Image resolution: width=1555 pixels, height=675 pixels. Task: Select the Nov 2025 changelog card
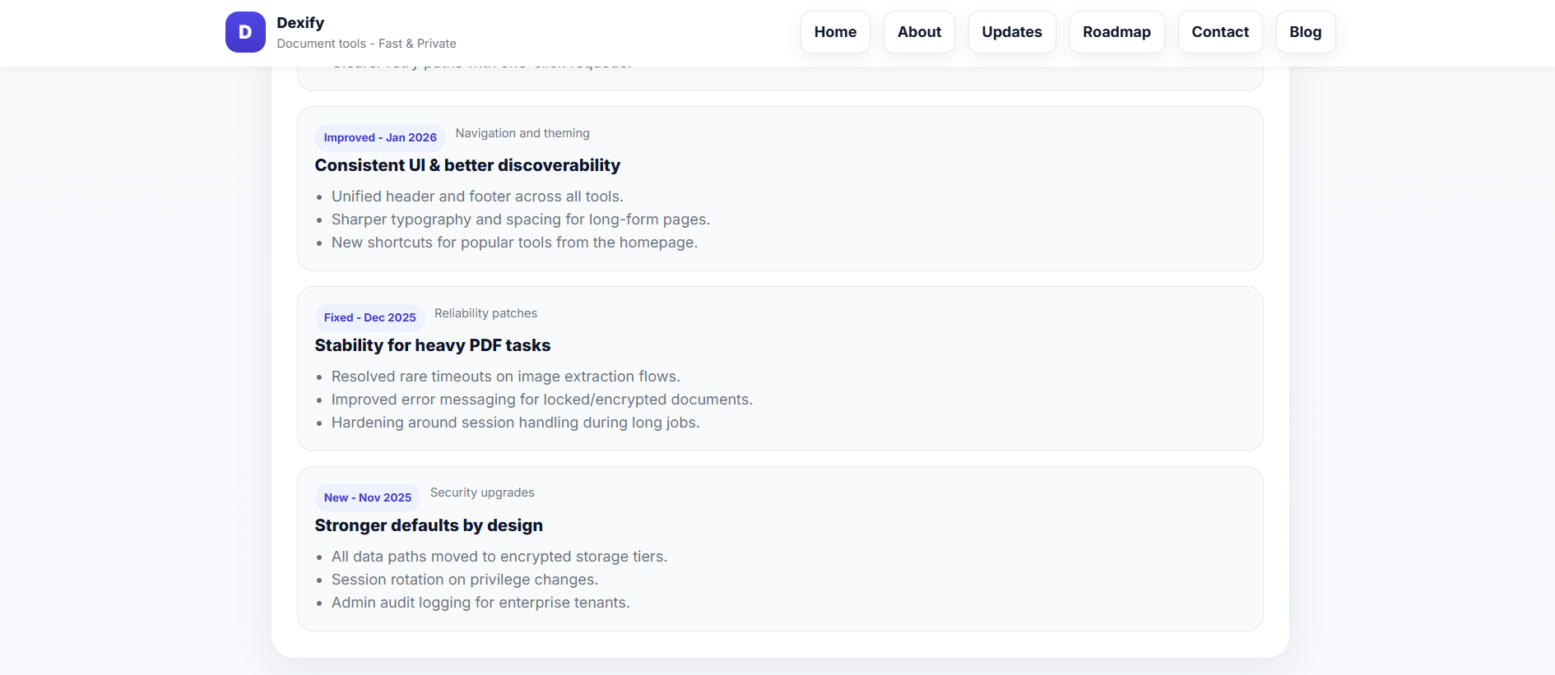[x=780, y=549]
